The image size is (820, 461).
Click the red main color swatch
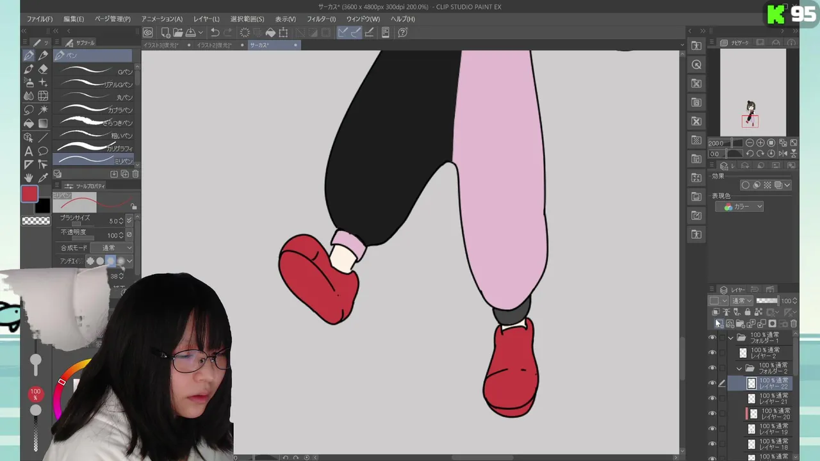[x=29, y=194]
